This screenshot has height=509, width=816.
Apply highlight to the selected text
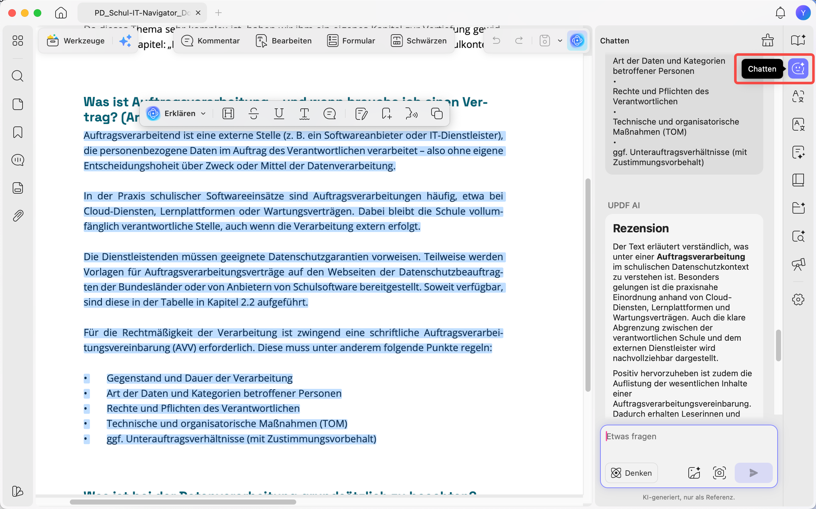[x=228, y=114]
